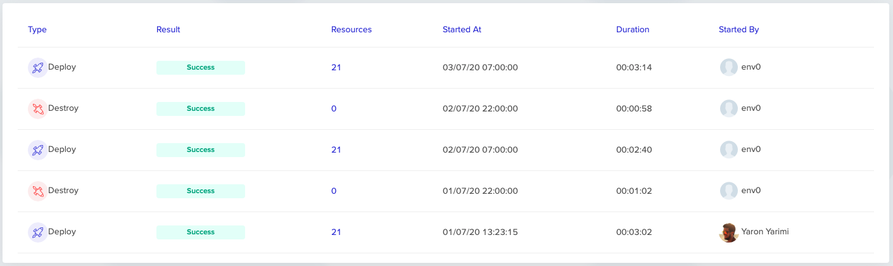Click the Deploy rocket icon for 02/07/20 07:00:00

click(38, 150)
